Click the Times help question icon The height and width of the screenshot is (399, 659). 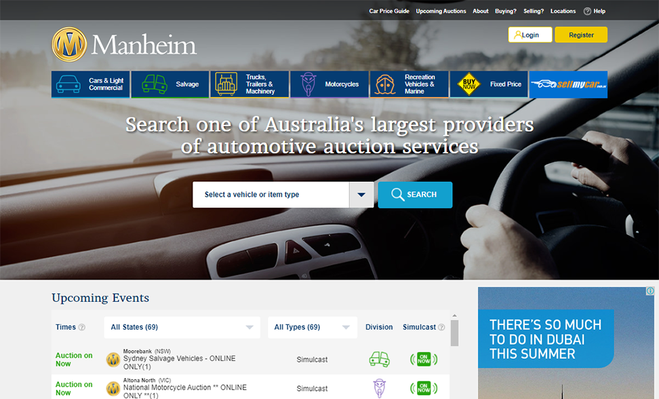point(82,327)
